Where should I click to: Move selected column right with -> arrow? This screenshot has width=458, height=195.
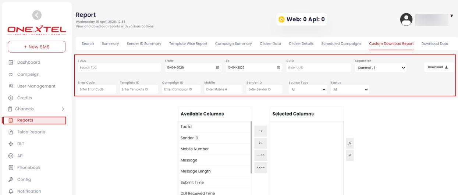click(x=261, y=131)
